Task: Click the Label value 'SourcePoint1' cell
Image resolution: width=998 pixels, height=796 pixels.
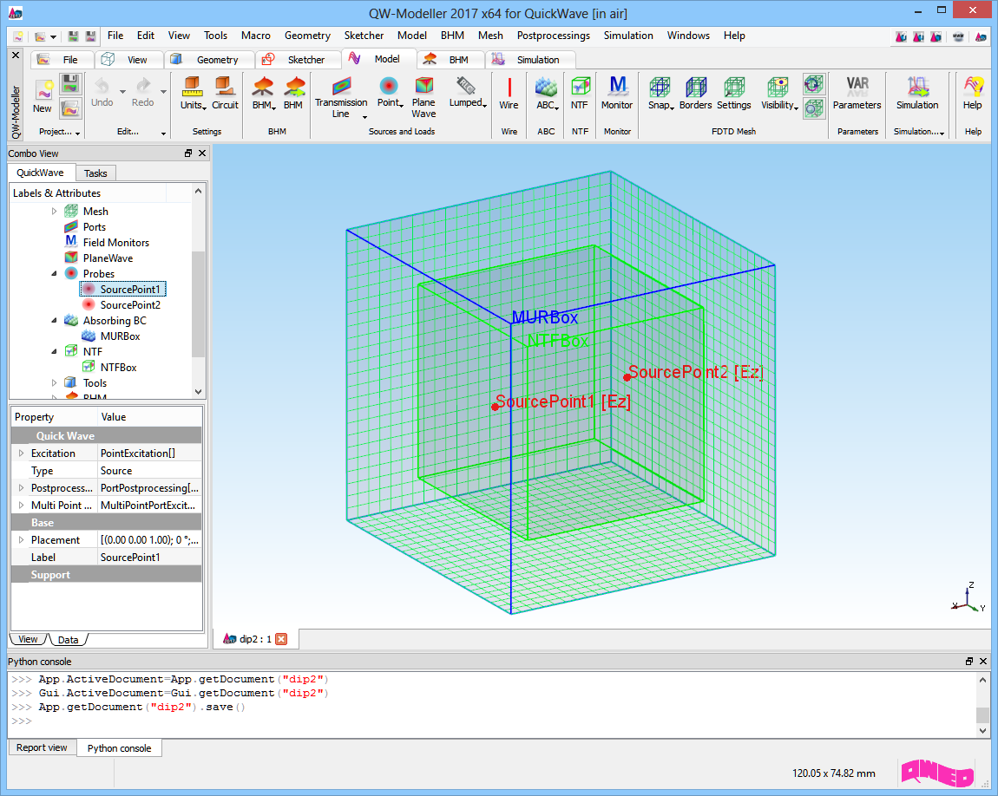Action: tap(149, 557)
